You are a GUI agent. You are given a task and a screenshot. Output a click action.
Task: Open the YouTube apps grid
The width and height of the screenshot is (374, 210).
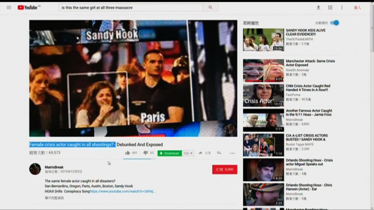pos(330,7)
